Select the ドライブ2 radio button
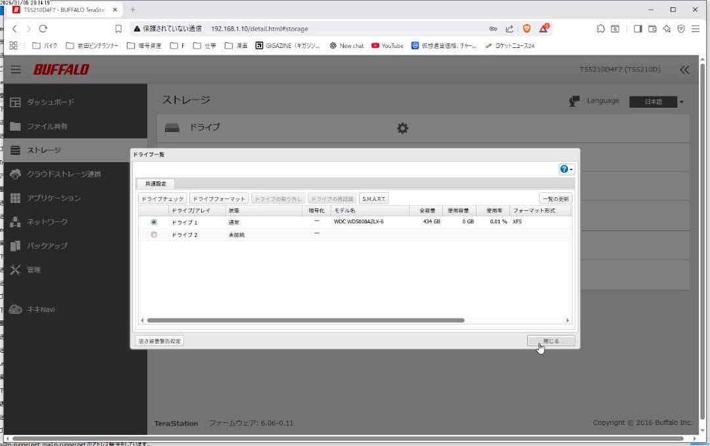Image resolution: width=710 pixels, height=446 pixels. tap(153, 234)
